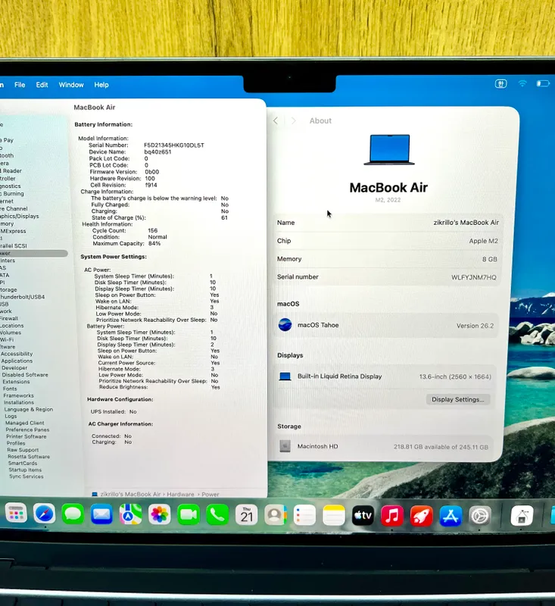Viewport: 555px width, 606px height.
Task: Select Developer in the sidebar
Action: coord(14,368)
